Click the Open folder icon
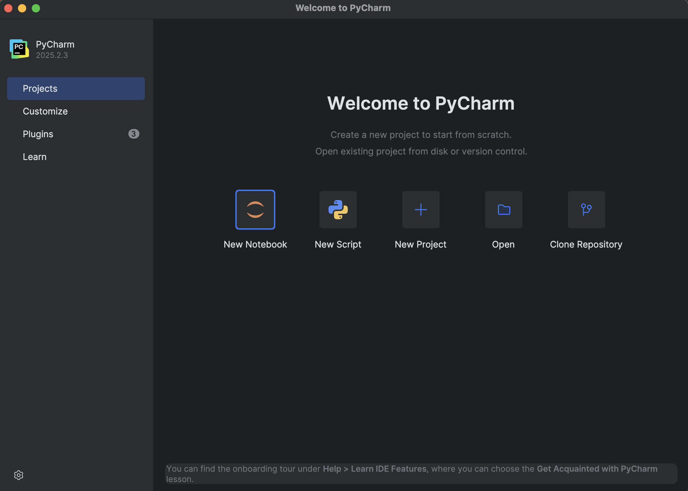The height and width of the screenshot is (491, 688). click(x=504, y=210)
